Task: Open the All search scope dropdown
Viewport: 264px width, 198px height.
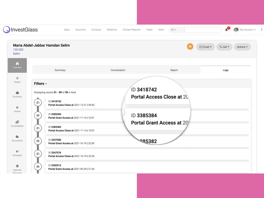Action: point(176,30)
